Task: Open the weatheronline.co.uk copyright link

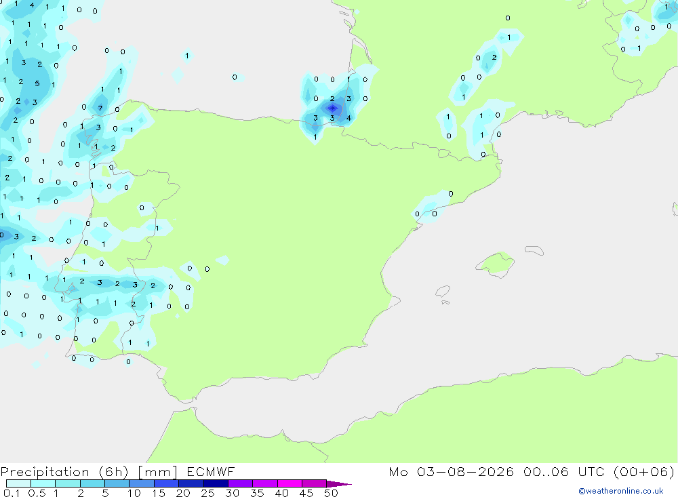Action: tap(621, 491)
